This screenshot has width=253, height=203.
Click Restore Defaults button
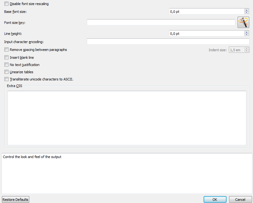[x=15, y=200]
